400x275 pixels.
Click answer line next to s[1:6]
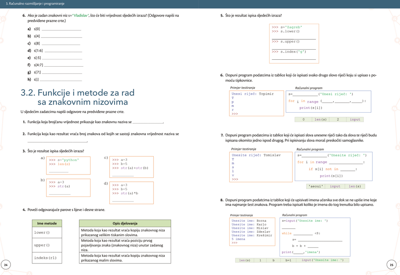(63, 51)
